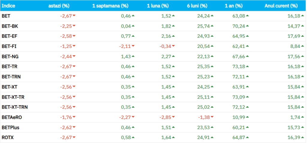Click the Anul curent (%) column header
The width and height of the screenshot is (307, 143).
281,6
